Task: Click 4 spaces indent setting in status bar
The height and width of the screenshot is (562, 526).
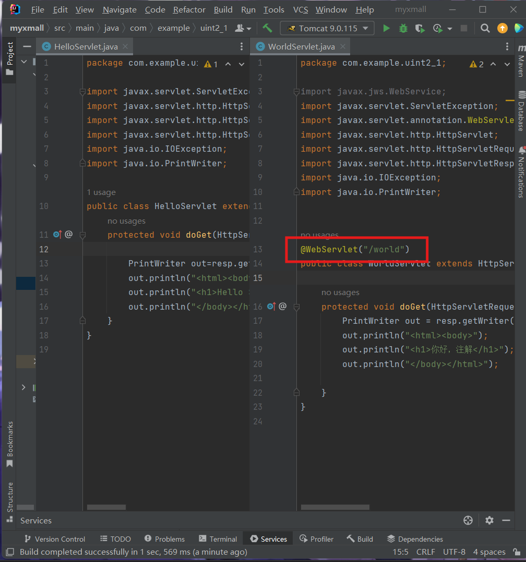Action: [x=489, y=552]
